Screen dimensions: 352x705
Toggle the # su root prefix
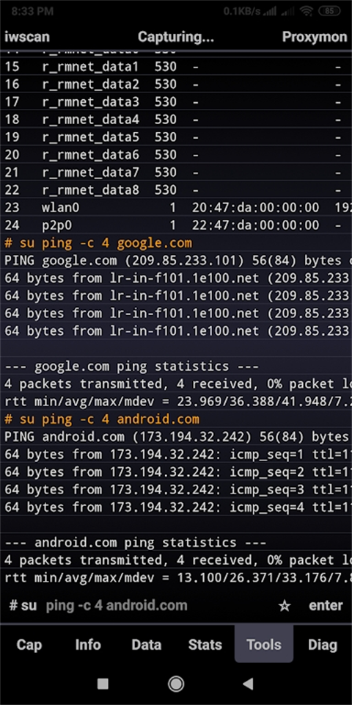[x=23, y=606]
